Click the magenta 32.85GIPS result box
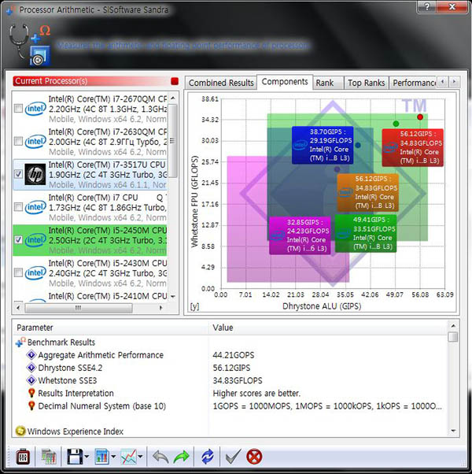Image resolution: width=472 pixels, height=474 pixels. coord(300,235)
